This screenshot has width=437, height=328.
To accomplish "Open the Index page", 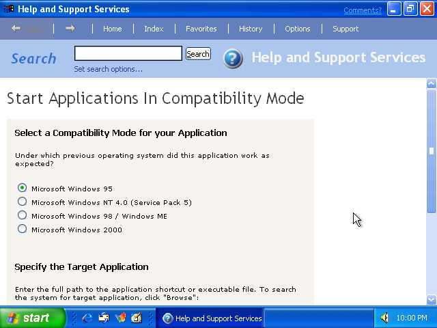I will tap(154, 29).
